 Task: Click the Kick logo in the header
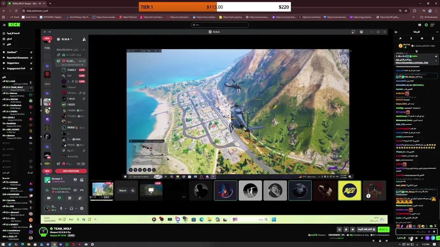pos(14,25)
